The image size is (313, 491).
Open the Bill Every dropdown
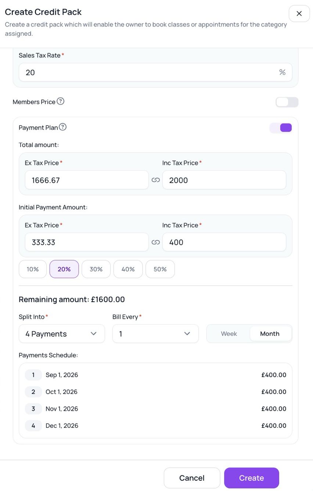[155, 333]
